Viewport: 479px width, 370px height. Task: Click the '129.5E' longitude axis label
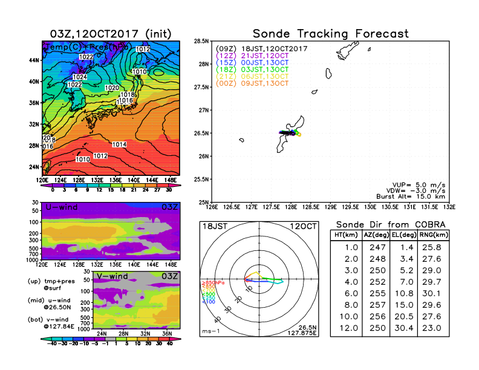pyautogui.click(x=350, y=207)
